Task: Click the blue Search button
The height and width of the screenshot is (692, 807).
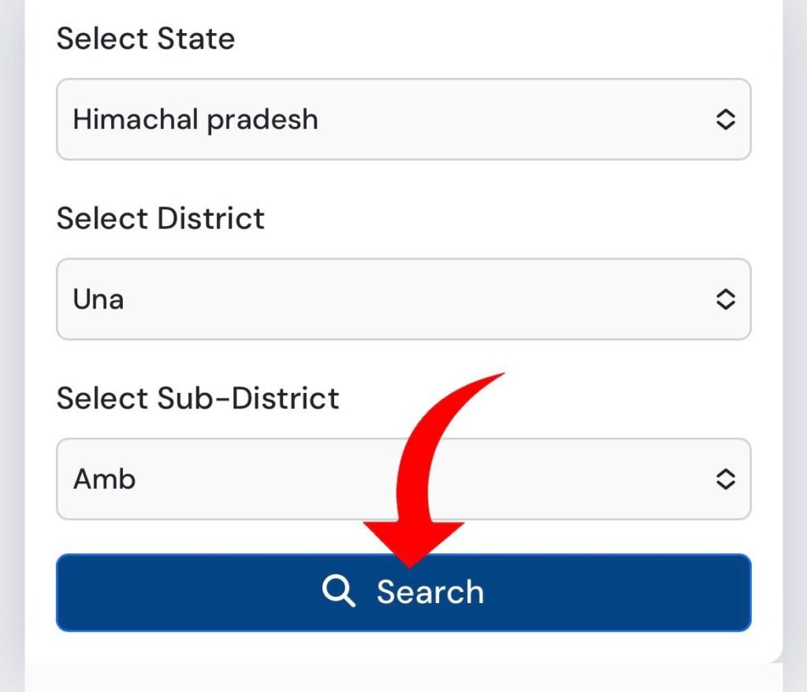Action: [403, 592]
